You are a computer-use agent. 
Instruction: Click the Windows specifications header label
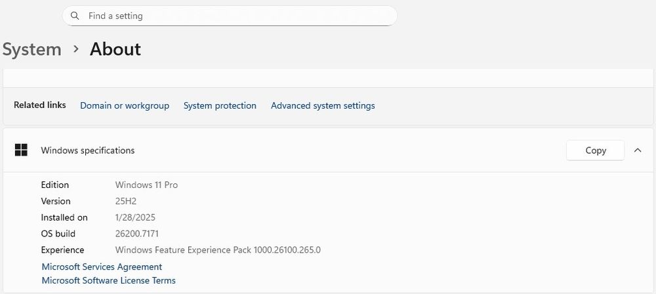pyautogui.click(x=88, y=150)
